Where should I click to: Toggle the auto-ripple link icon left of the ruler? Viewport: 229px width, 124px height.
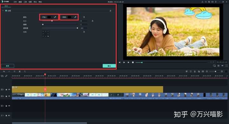tap(6, 76)
